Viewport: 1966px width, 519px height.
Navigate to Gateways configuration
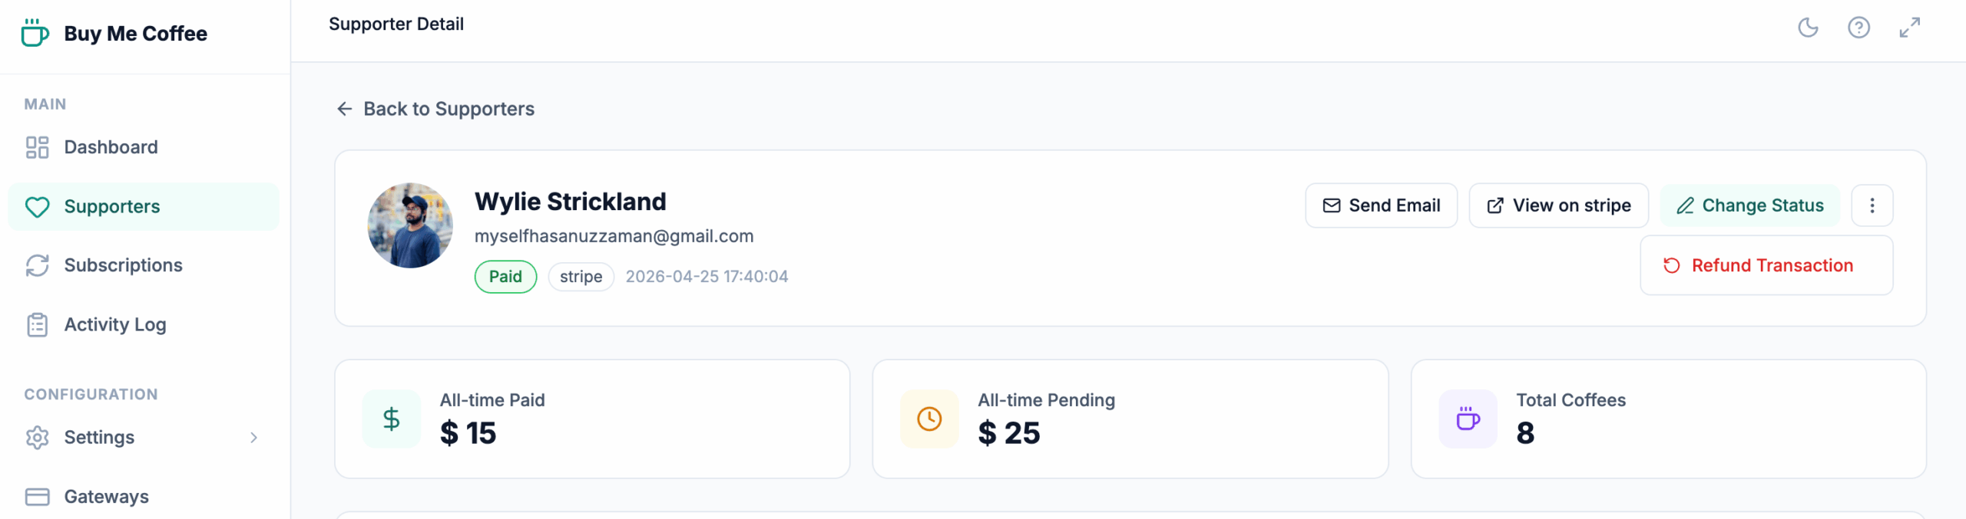[x=106, y=497]
